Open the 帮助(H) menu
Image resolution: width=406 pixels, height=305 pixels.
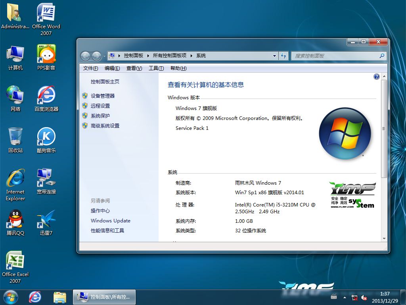pos(178,68)
